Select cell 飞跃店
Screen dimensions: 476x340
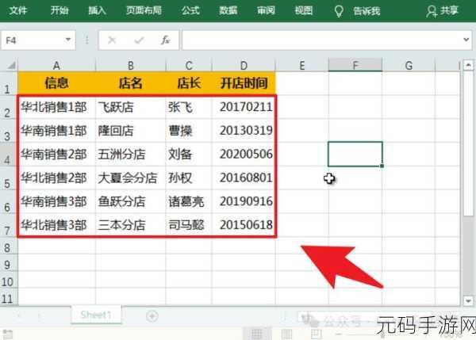131,107
